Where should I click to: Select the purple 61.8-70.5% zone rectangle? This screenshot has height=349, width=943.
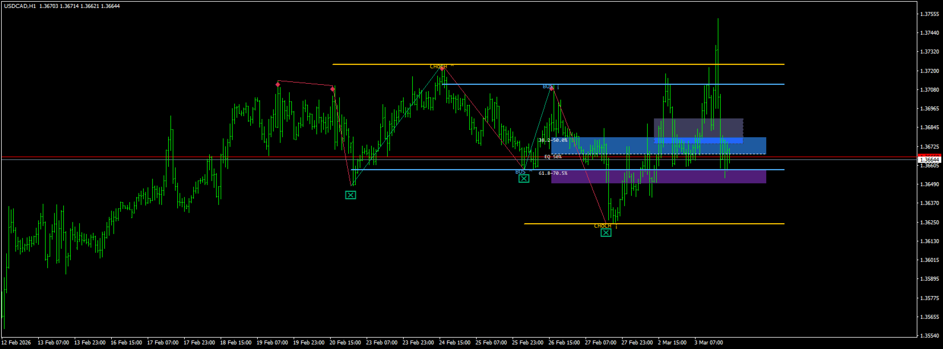tap(659, 176)
